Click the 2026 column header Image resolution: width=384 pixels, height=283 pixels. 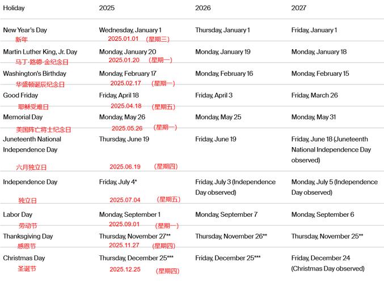coord(203,8)
